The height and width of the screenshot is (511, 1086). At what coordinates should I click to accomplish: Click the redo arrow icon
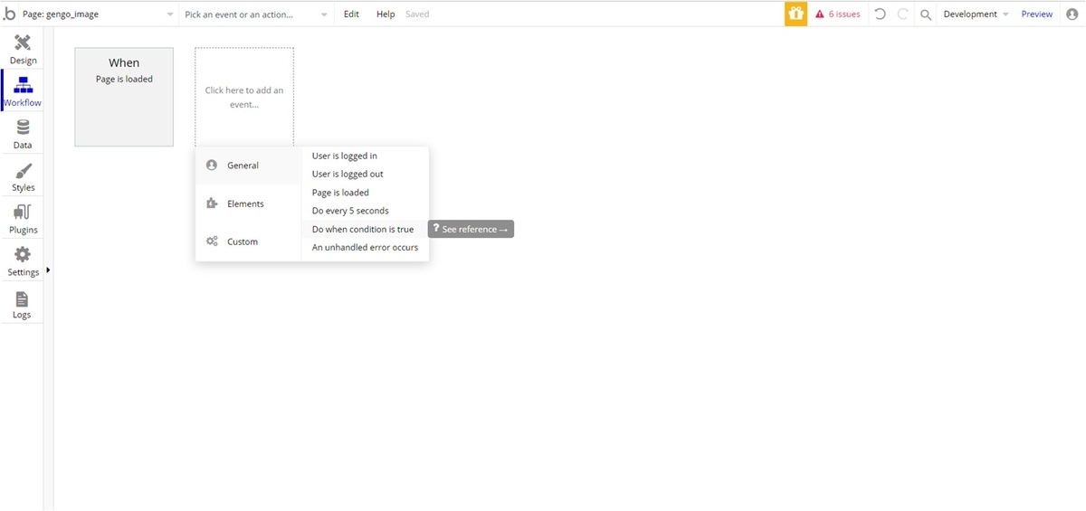point(902,14)
